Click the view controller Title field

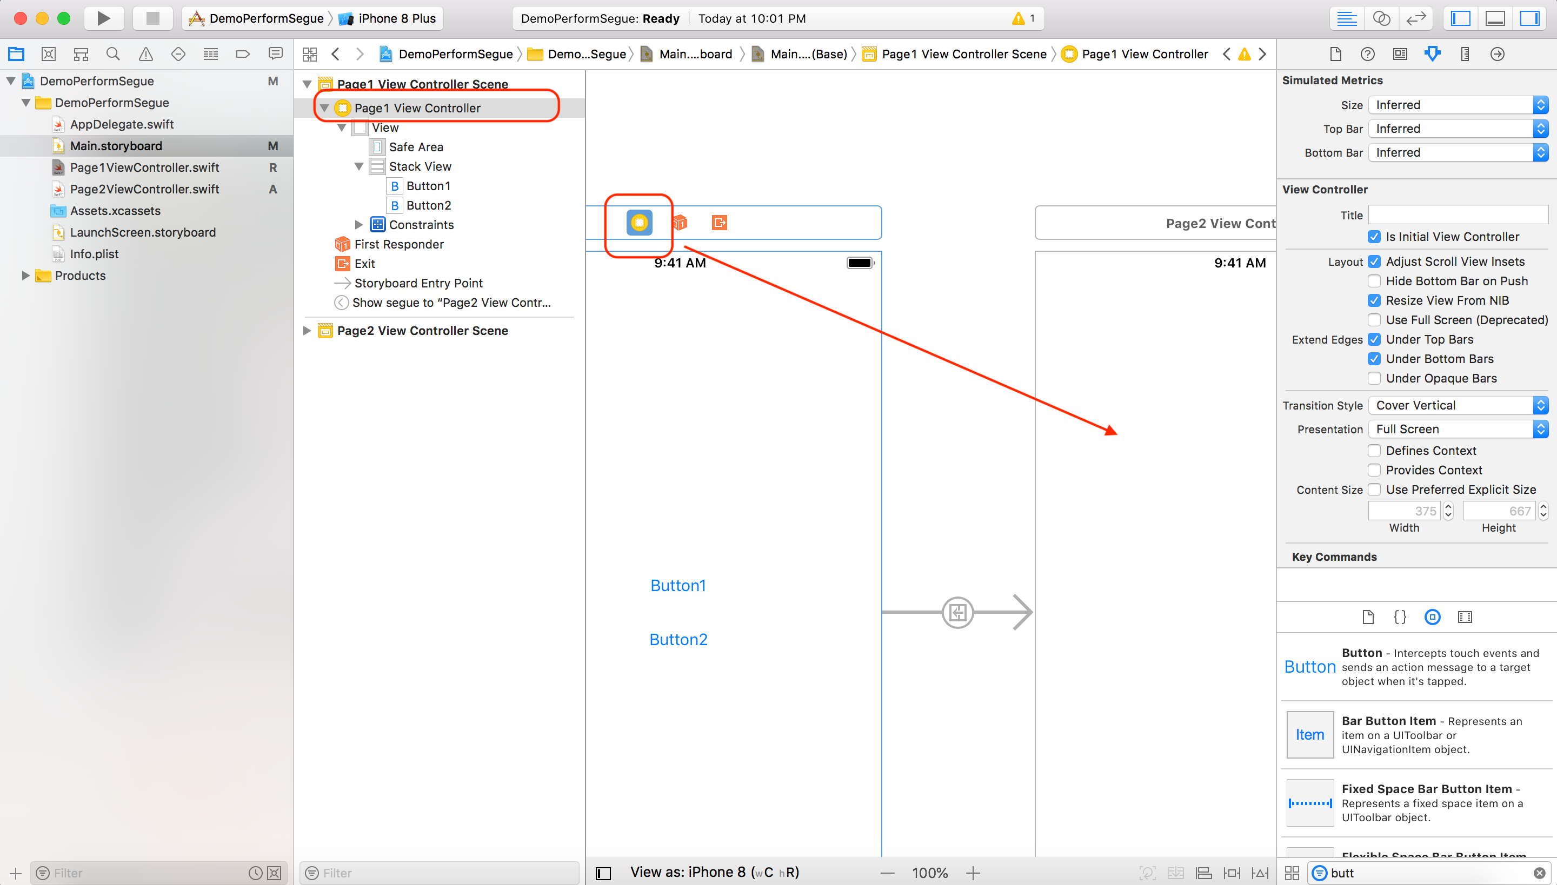coord(1458,215)
